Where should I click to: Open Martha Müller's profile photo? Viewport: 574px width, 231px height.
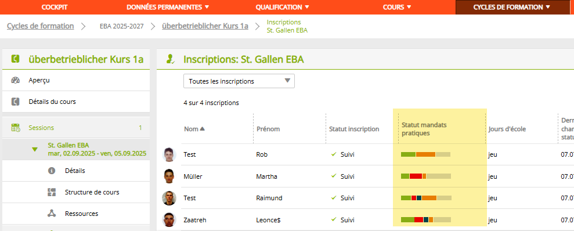[169, 176]
